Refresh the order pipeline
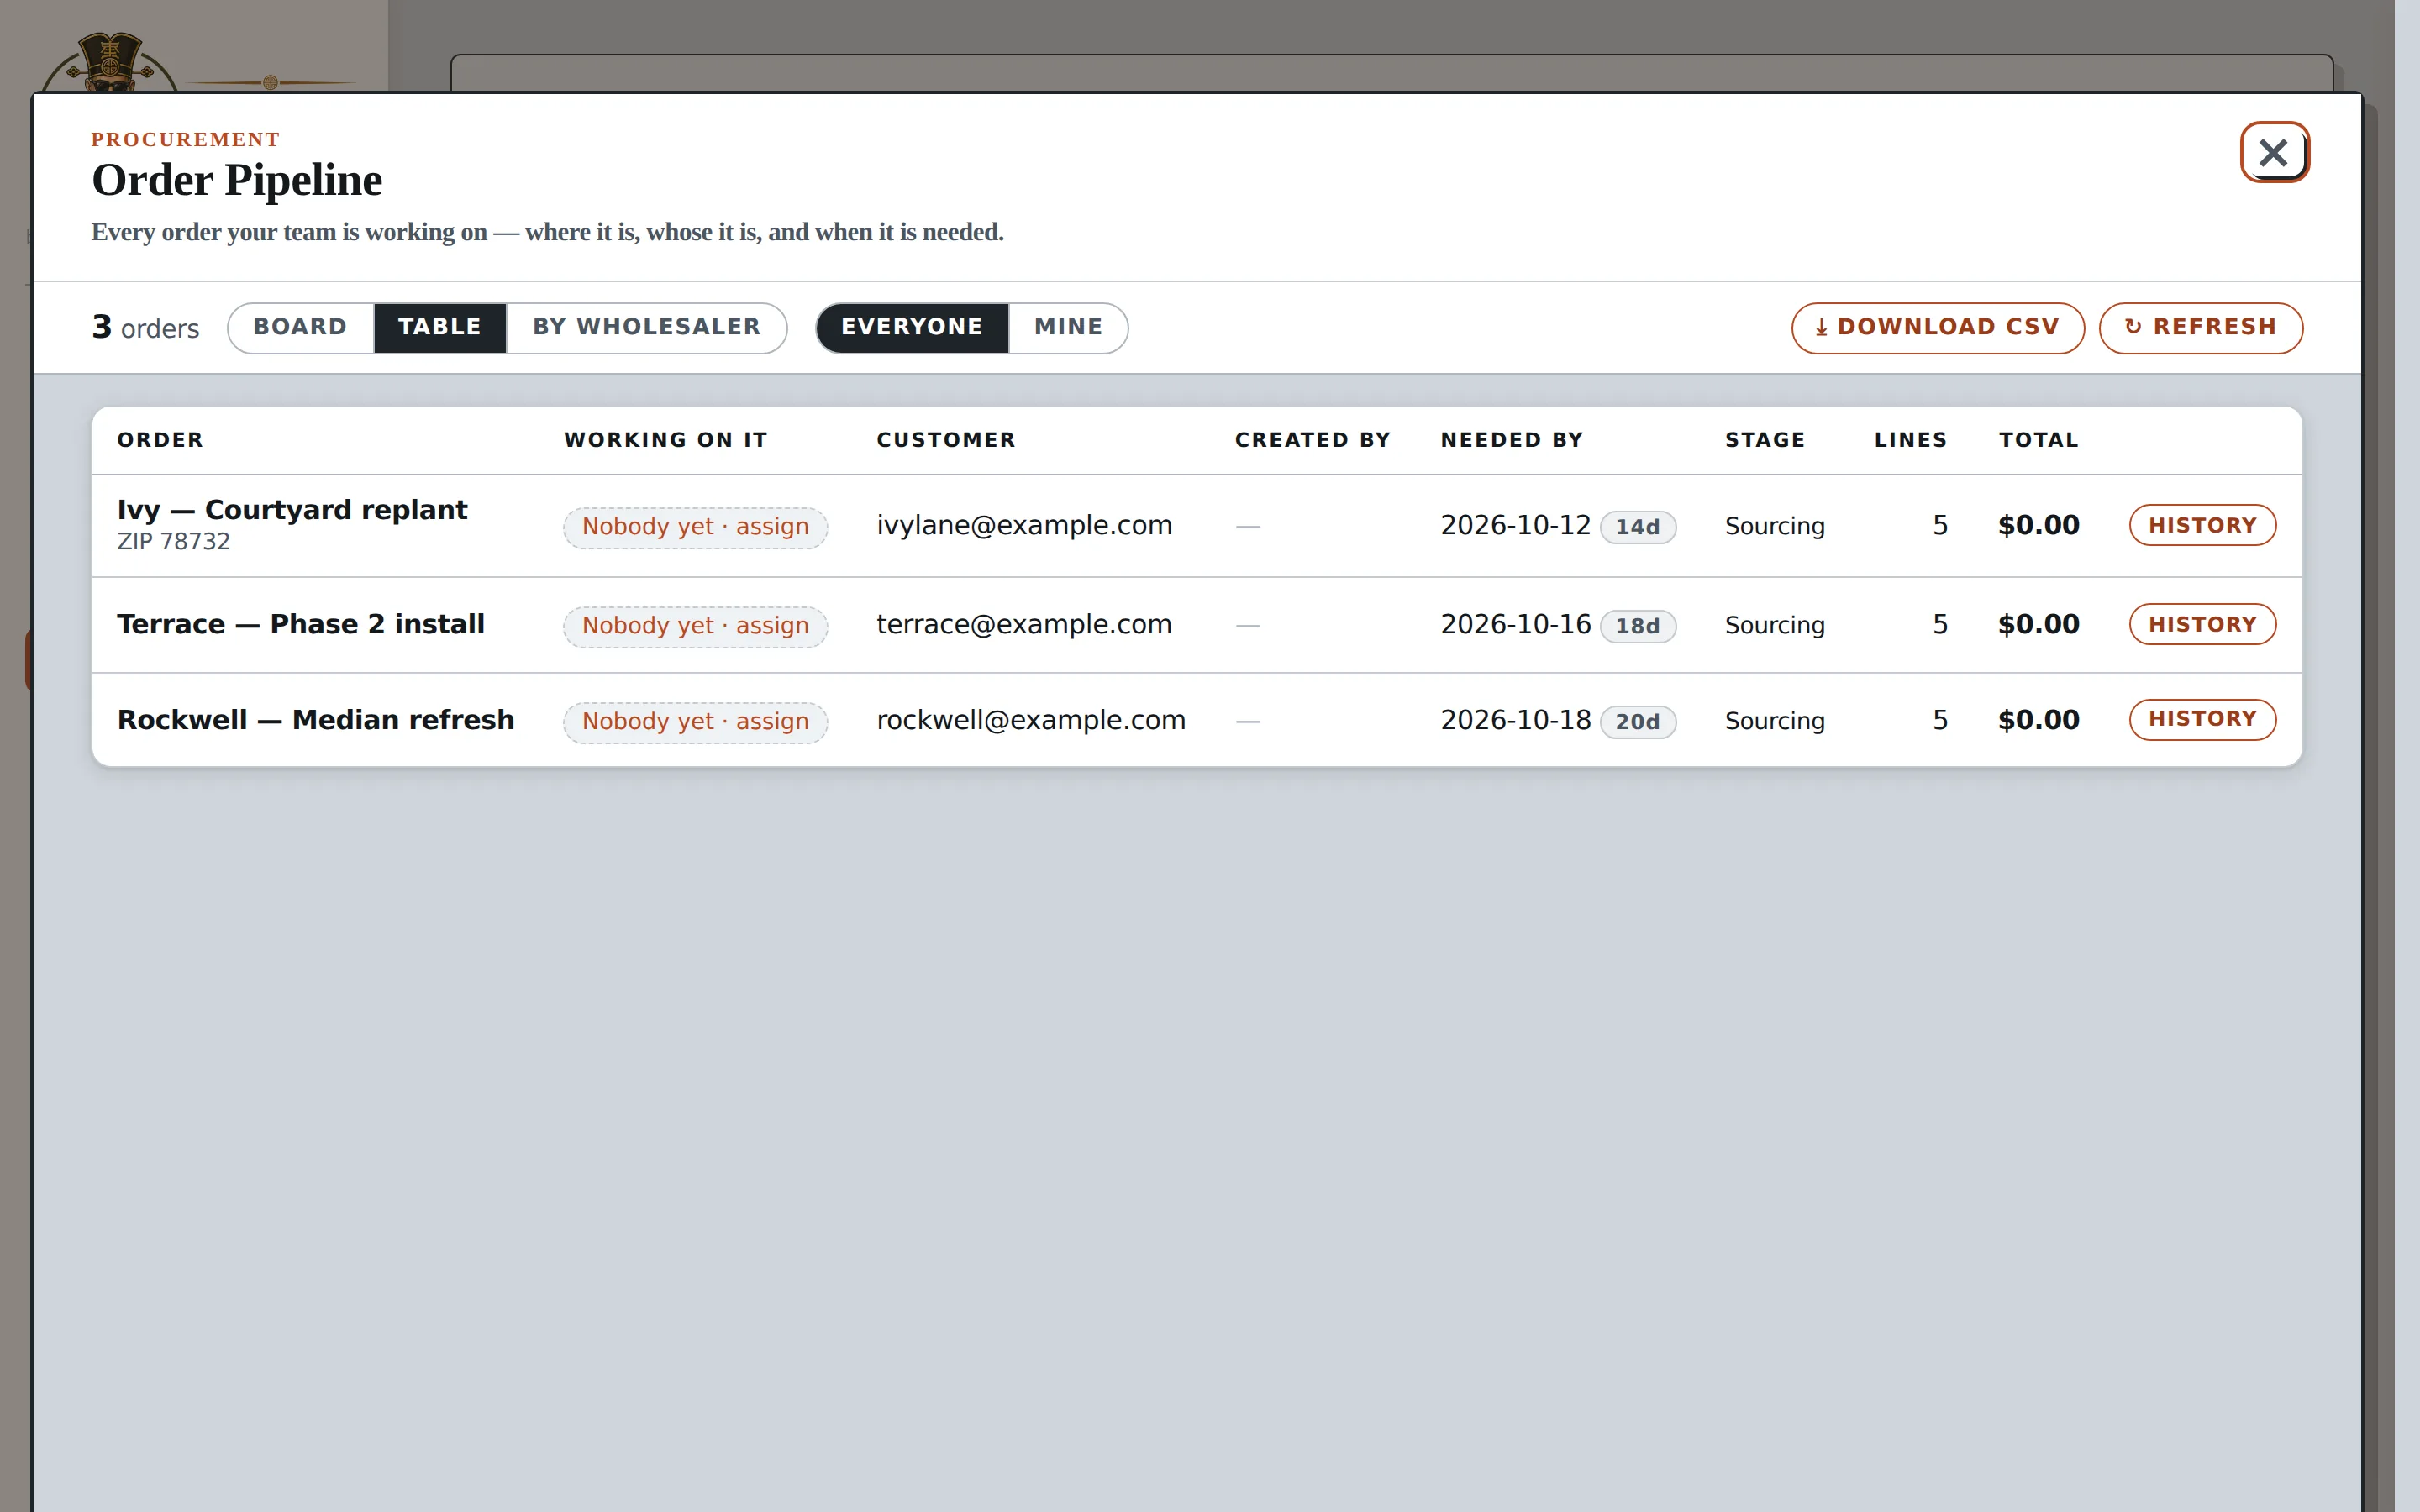2420x1512 pixels. click(2200, 327)
